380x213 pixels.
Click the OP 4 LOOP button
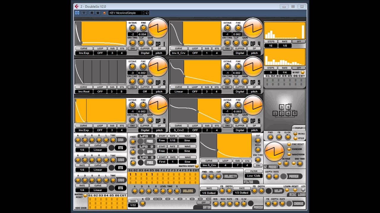(195, 49)
